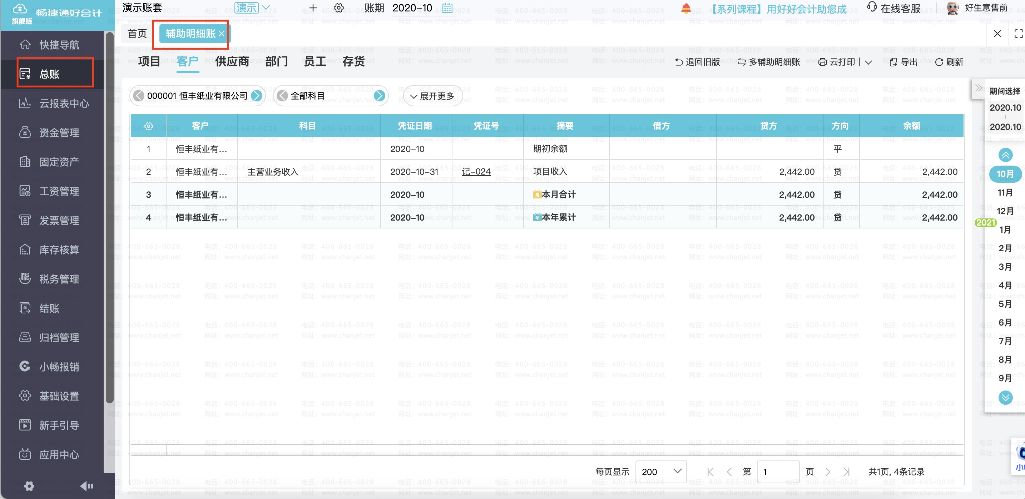The width and height of the screenshot is (1025, 499).
Task: Open table column settings gear icon
Action: point(148,126)
